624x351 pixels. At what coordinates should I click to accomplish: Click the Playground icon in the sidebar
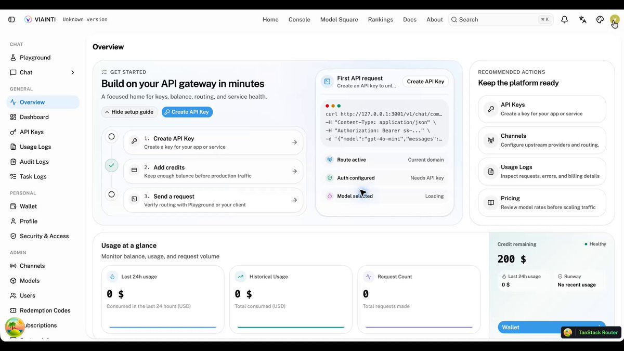click(x=14, y=58)
